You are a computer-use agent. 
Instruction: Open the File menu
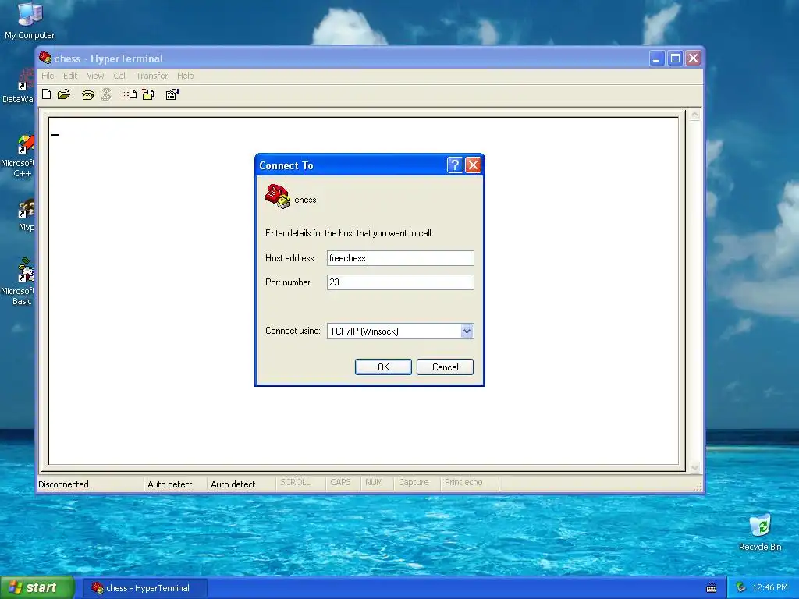click(x=48, y=76)
